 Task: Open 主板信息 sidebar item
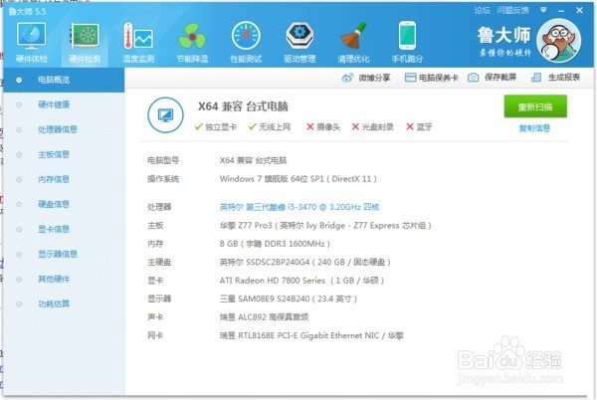(64, 154)
